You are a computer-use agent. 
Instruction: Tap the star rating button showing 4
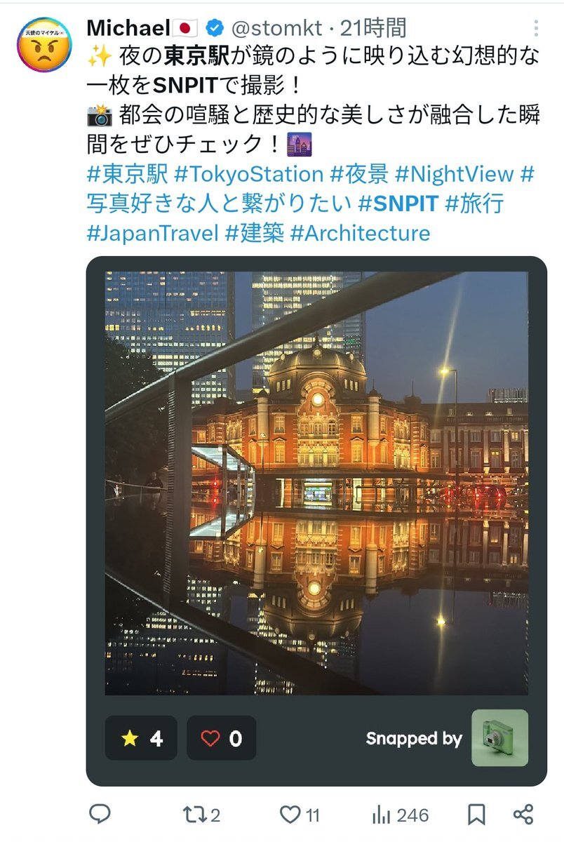coord(141,738)
